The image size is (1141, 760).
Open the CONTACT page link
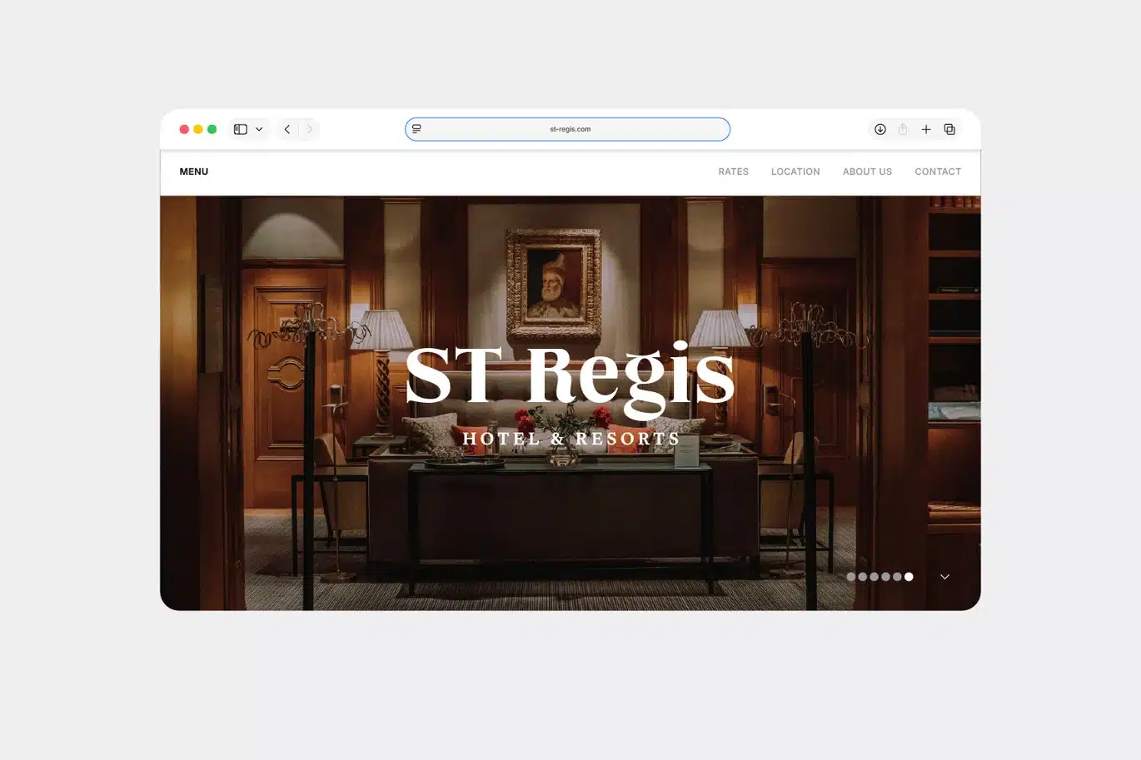(x=938, y=171)
